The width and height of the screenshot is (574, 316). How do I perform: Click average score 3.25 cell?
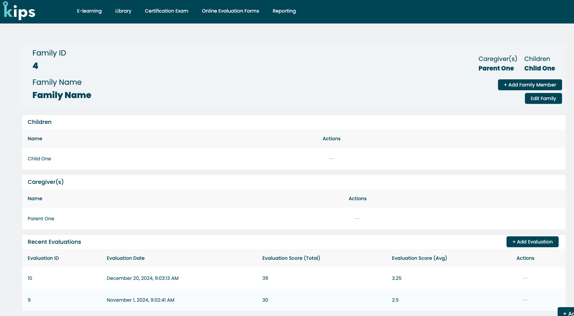[397, 278]
